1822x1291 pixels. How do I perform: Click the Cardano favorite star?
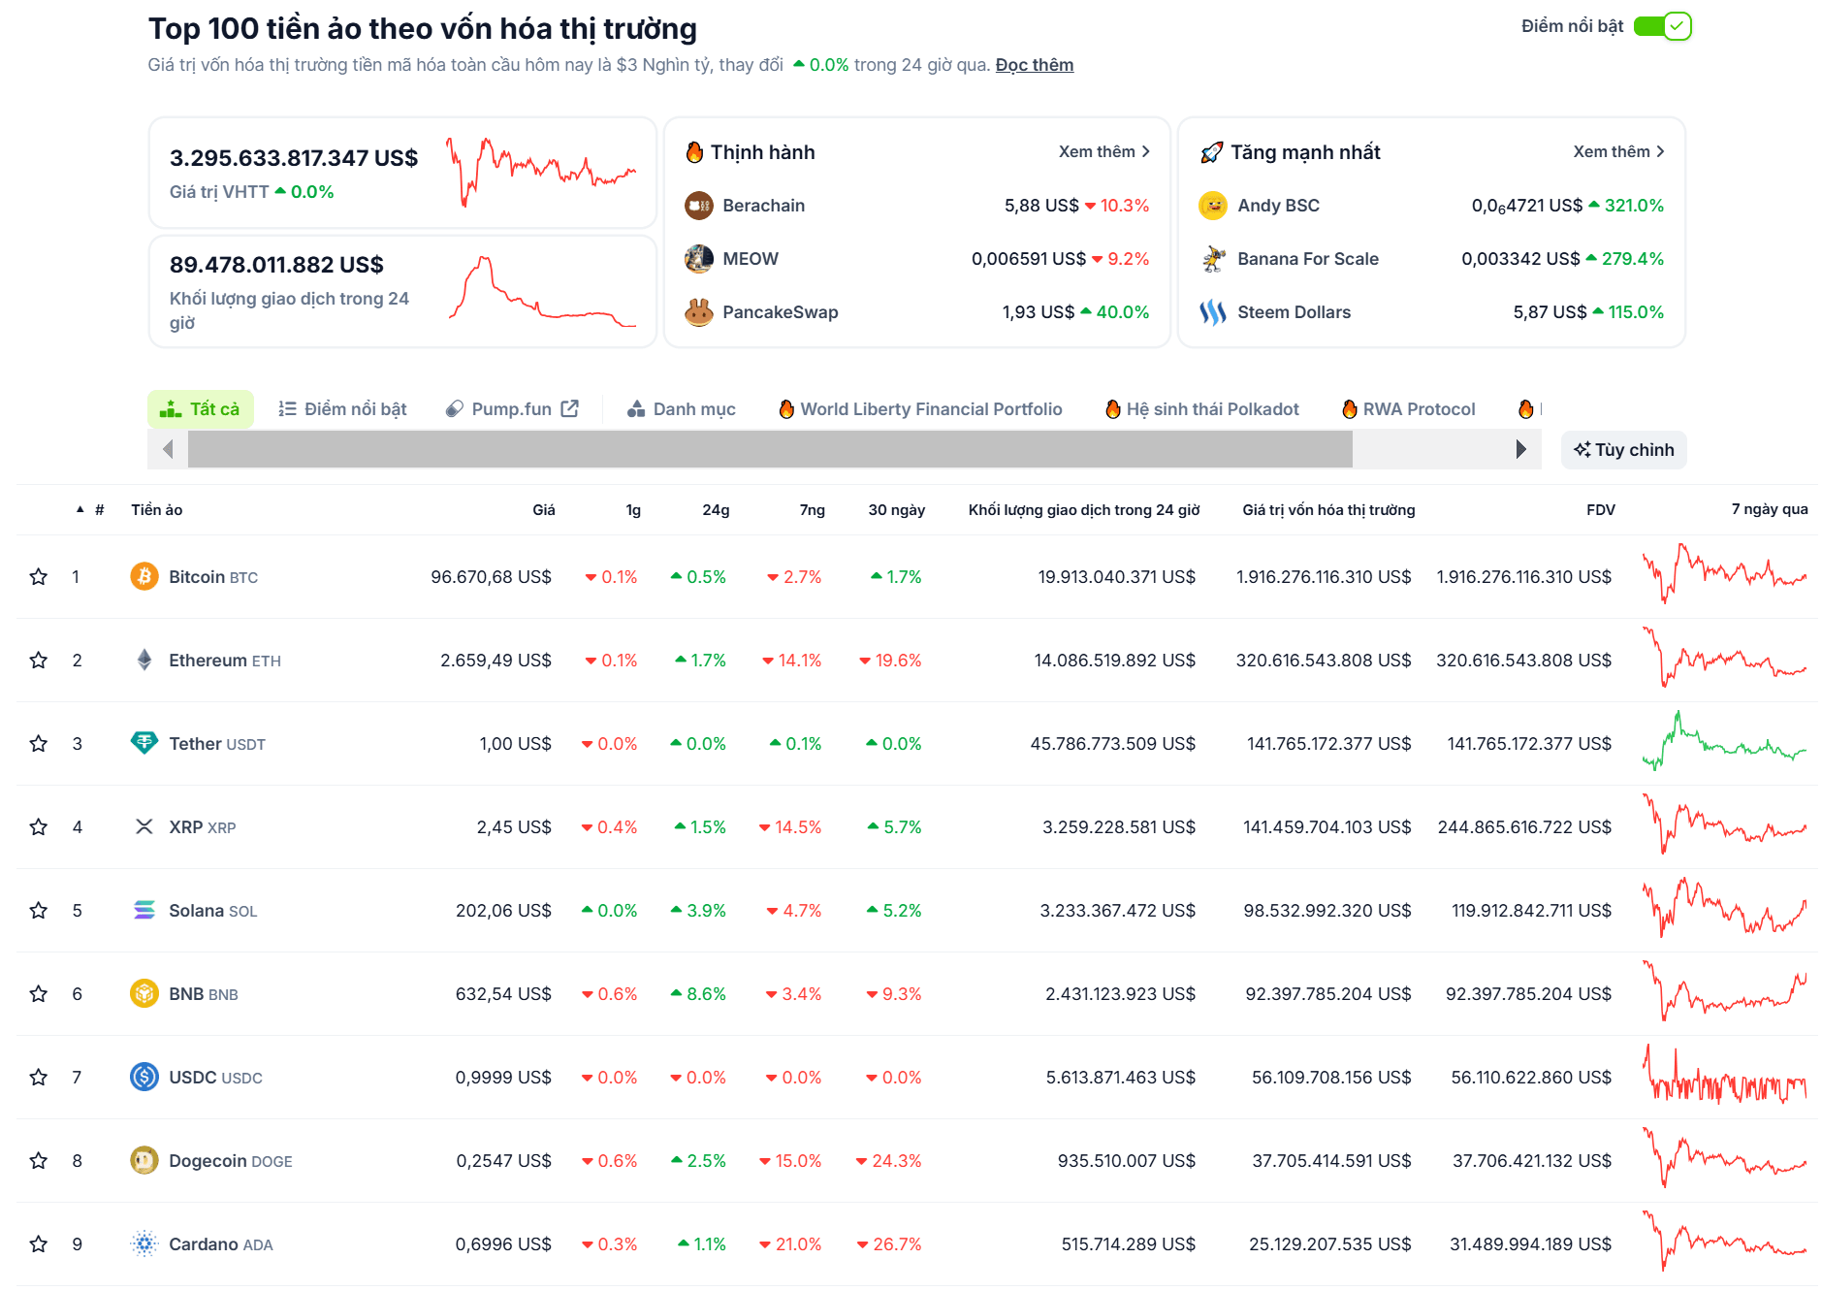(x=39, y=1244)
